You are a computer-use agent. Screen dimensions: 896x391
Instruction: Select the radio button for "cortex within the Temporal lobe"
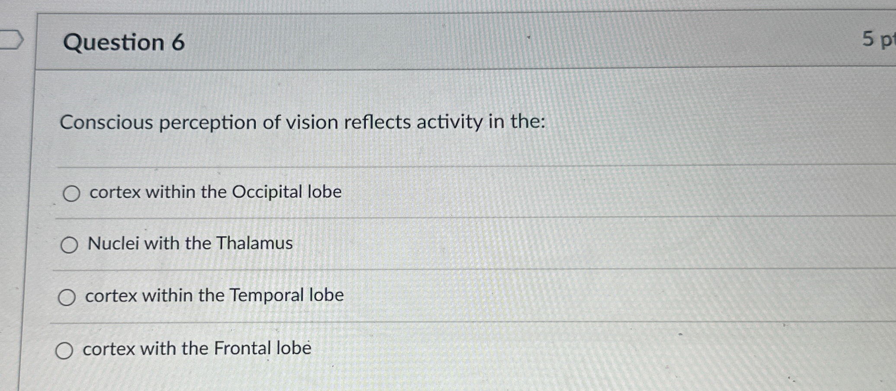click(x=68, y=297)
